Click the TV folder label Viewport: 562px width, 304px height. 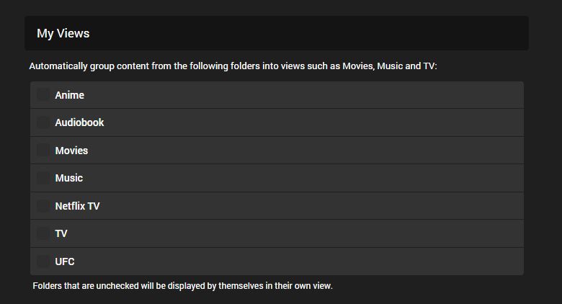[61, 233]
